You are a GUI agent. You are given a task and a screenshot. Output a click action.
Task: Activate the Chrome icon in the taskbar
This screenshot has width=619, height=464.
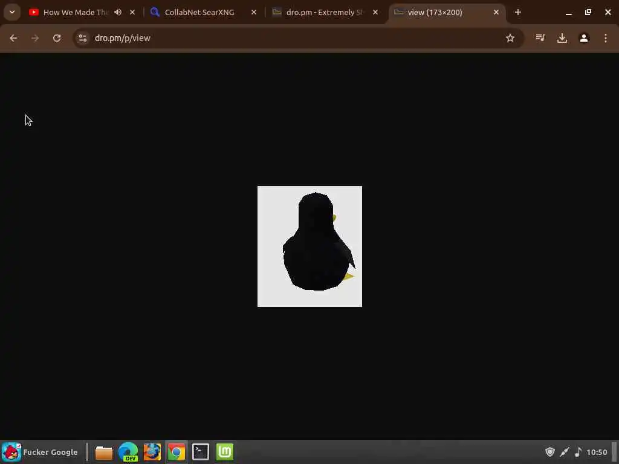click(x=177, y=452)
